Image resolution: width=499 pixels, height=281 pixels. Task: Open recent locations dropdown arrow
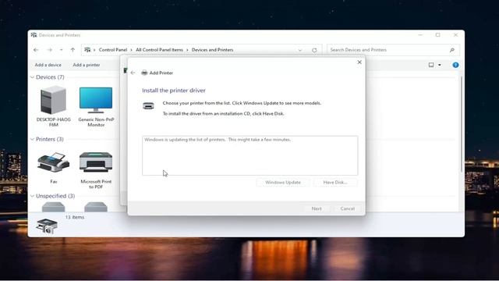point(61,50)
